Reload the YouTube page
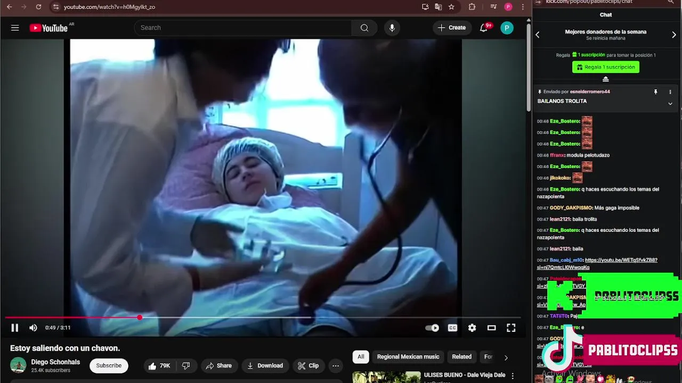This screenshot has width=682, height=383. pos(38,7)
